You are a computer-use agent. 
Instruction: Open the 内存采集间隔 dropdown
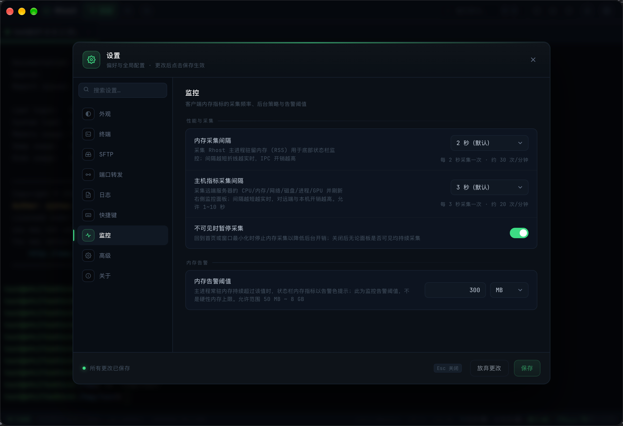489,143
